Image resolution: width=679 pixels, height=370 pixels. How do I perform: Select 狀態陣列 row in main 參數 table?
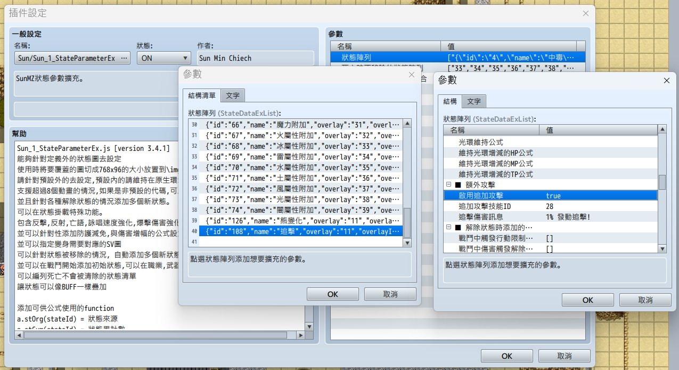pos(457,57)
